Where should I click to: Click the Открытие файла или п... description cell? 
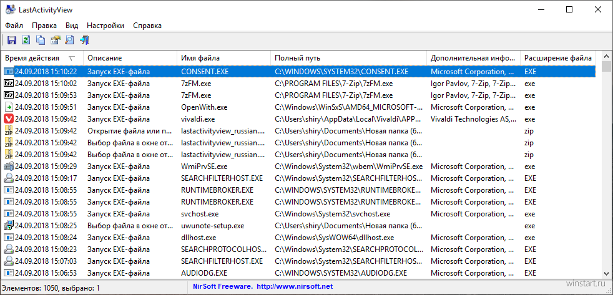click(x=130, y=131)
